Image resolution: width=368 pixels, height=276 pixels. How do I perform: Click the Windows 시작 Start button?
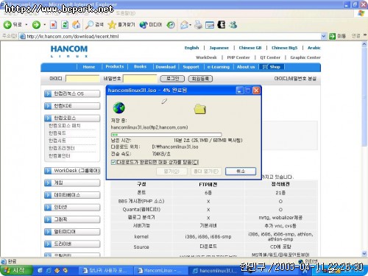click(16, 270)
